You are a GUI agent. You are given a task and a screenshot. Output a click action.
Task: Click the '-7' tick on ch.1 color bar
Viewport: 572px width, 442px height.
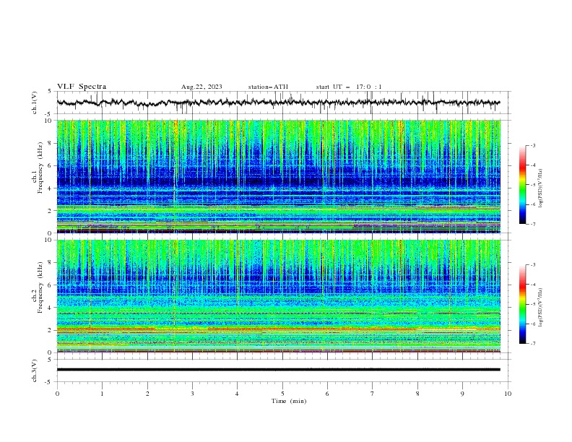(x=532, y=224)
